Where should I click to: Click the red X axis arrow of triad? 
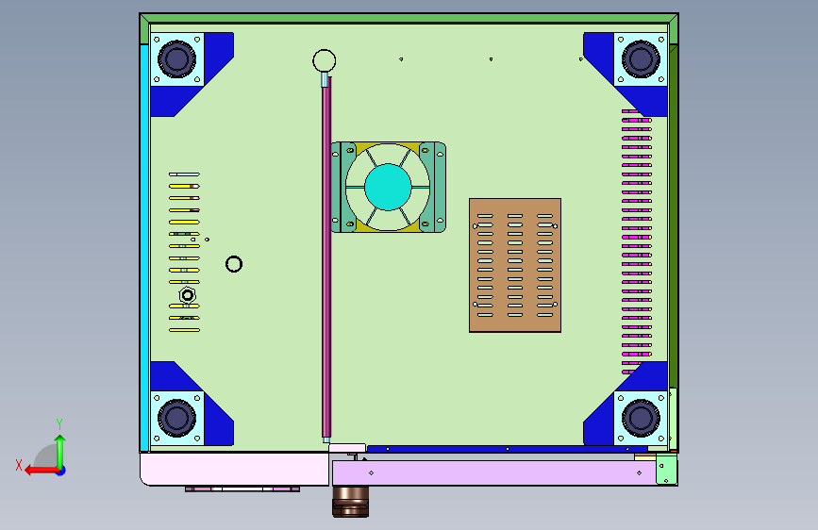[41, 471]
